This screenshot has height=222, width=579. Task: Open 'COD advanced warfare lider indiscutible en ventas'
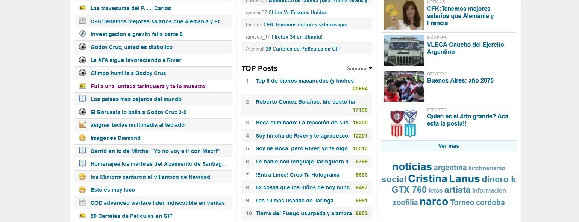click(158, 203)
